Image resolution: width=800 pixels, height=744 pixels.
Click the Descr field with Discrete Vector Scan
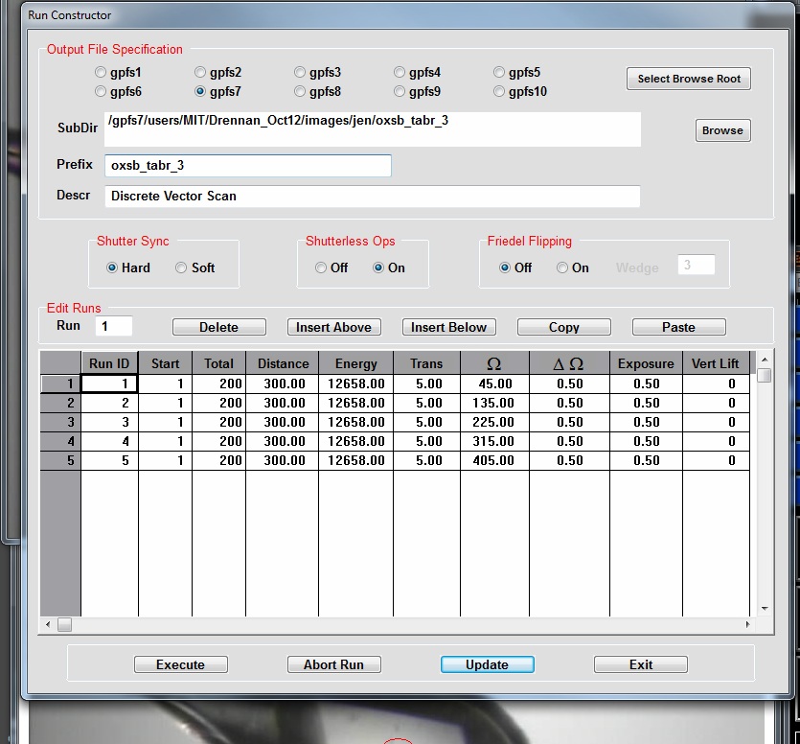click(372, 196)
